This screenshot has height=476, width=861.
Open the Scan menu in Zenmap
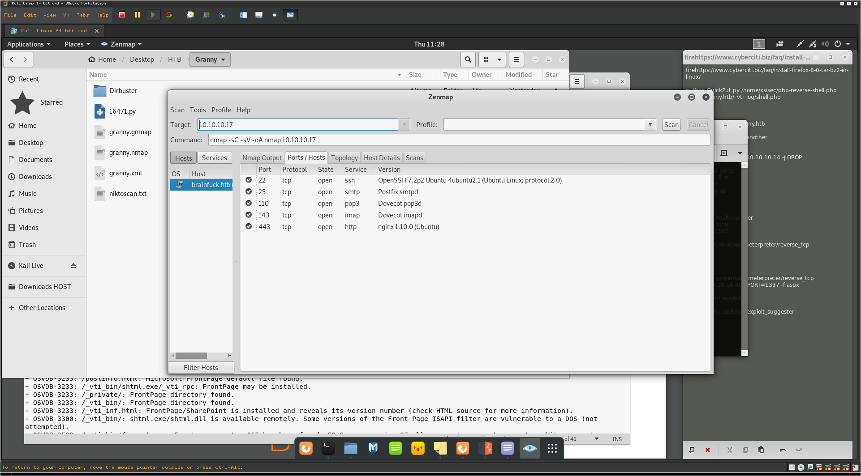[177, 110]
